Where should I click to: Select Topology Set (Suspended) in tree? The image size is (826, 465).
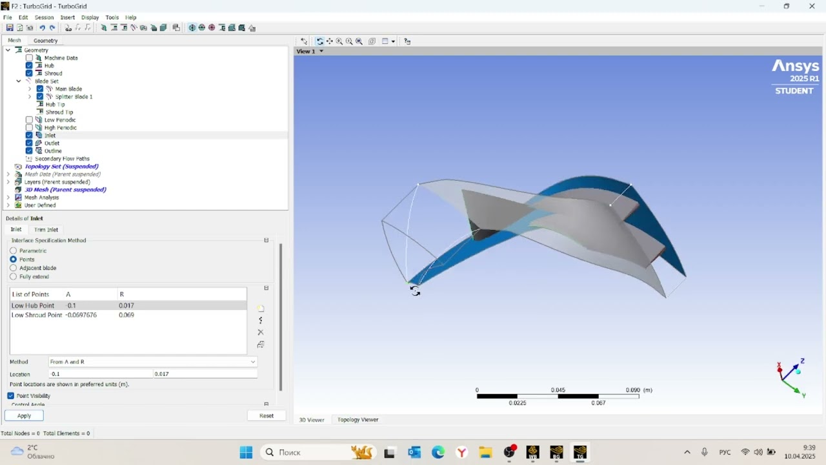point(61,167)
